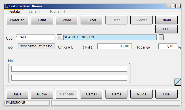Screen dimensions: 185x110
Task: Click the second Note text line
Action: [69, 78]
